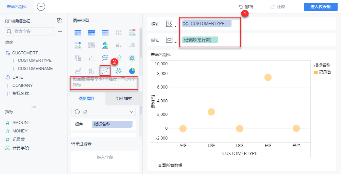Click the 指标名称 legend title

click(x=322, y=65)
